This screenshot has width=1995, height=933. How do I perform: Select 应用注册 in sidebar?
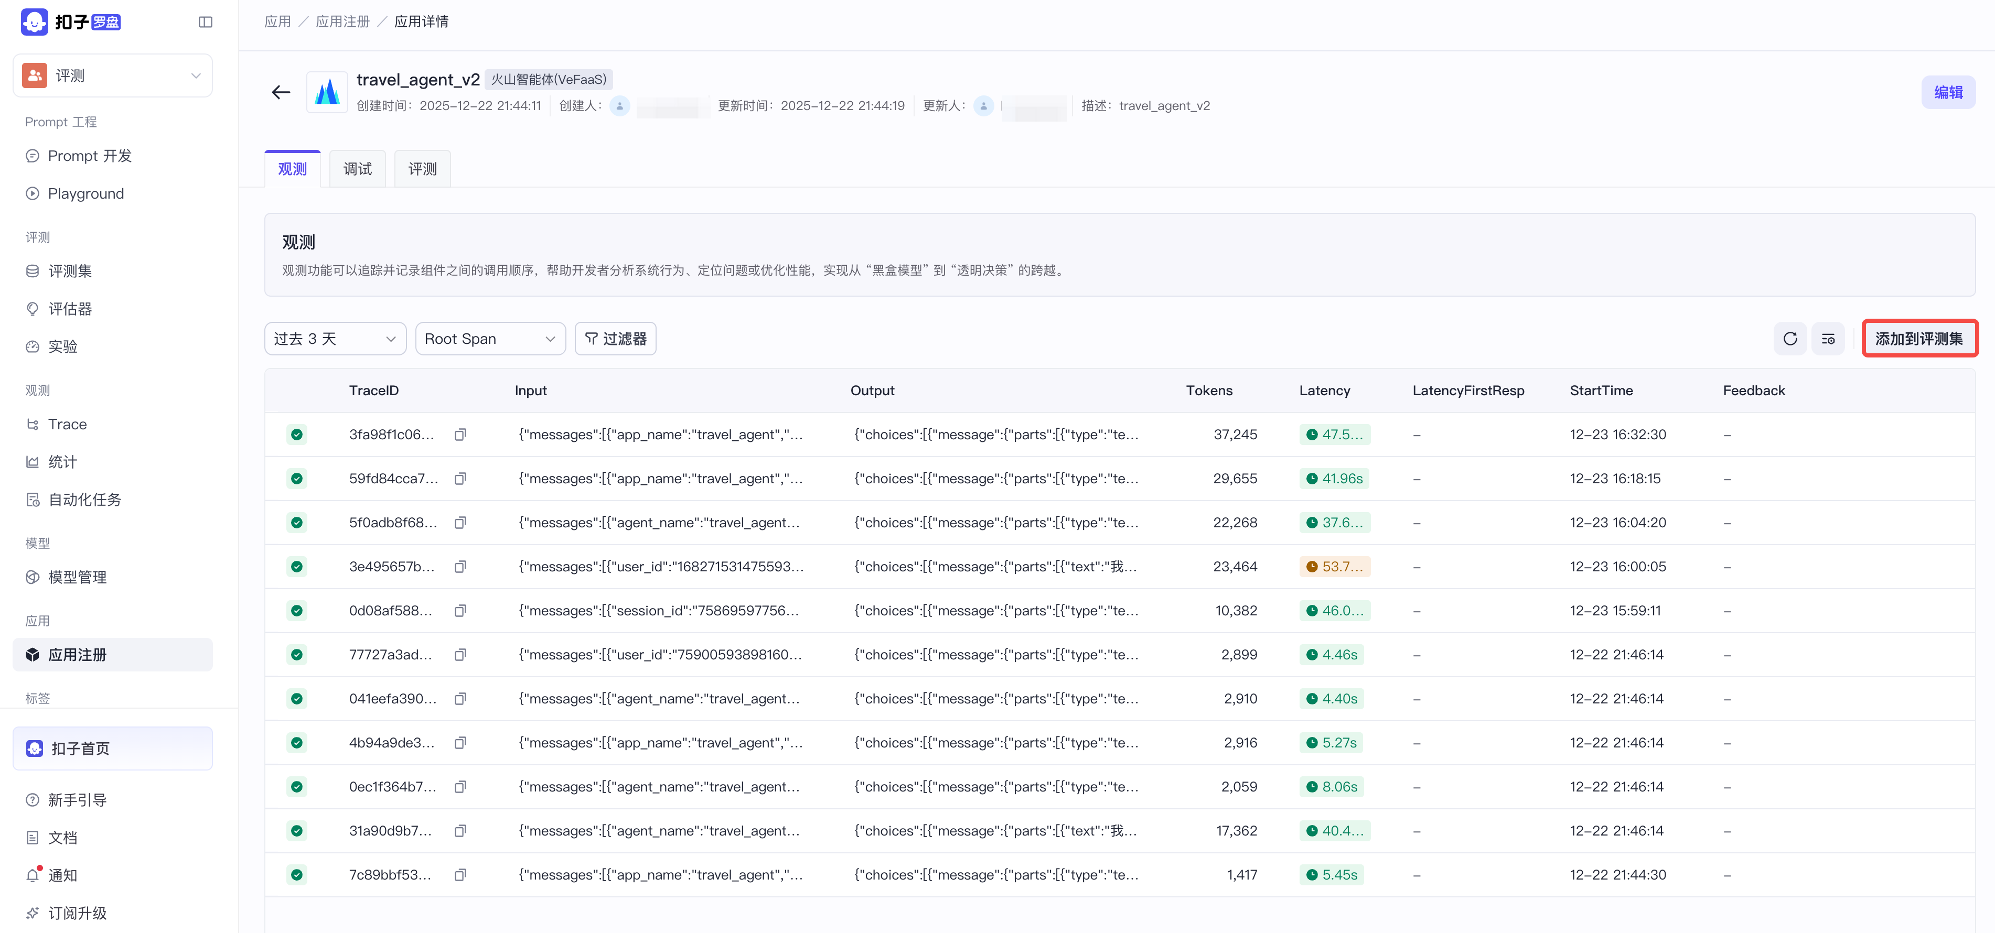(112, 655)
